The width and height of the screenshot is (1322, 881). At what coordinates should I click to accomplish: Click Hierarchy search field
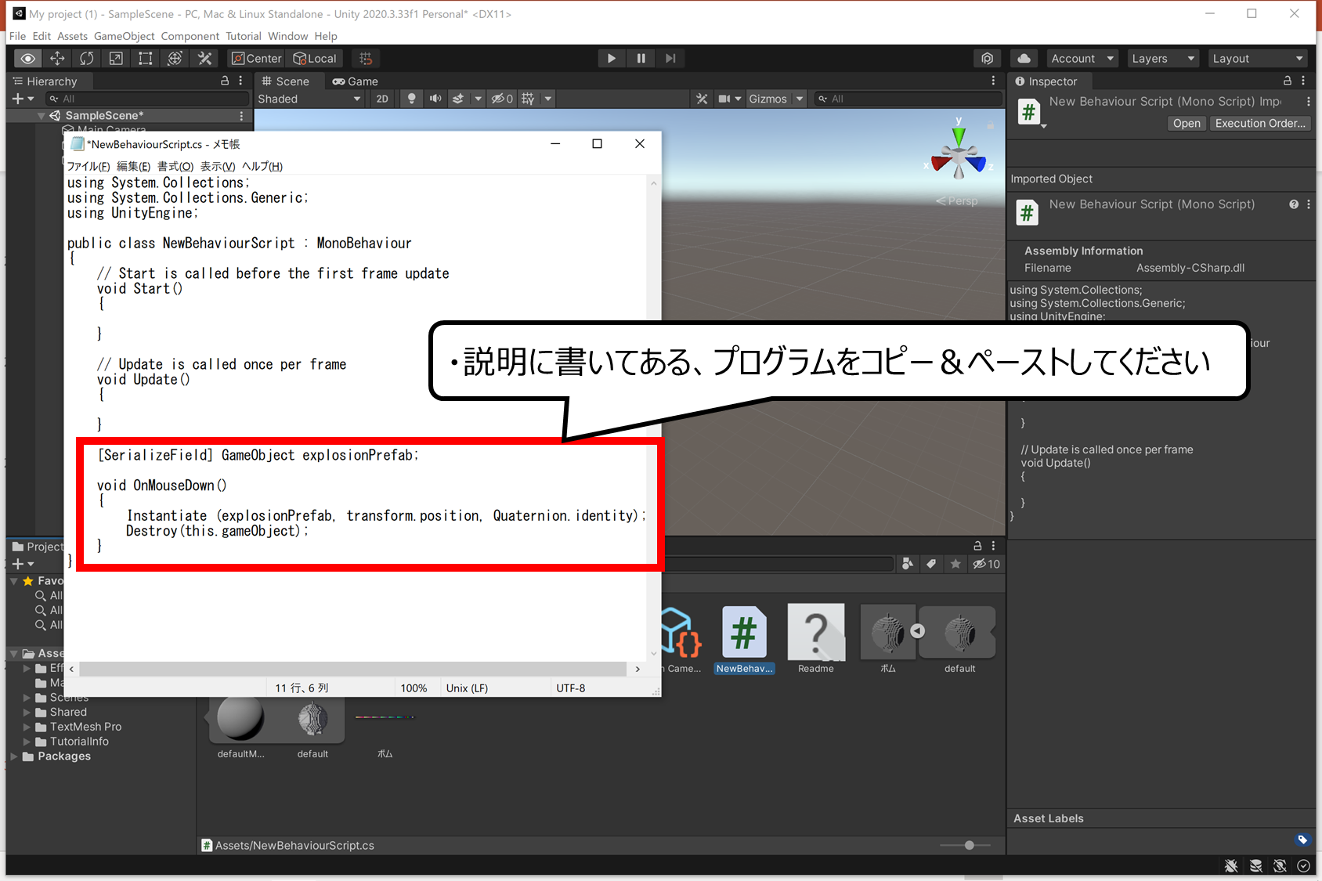coord(146,99)
